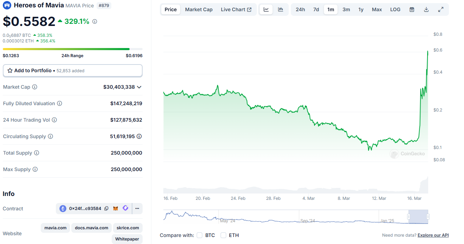Copy the contract address
This screenshot has width=464, height=244.
[106, 209]
